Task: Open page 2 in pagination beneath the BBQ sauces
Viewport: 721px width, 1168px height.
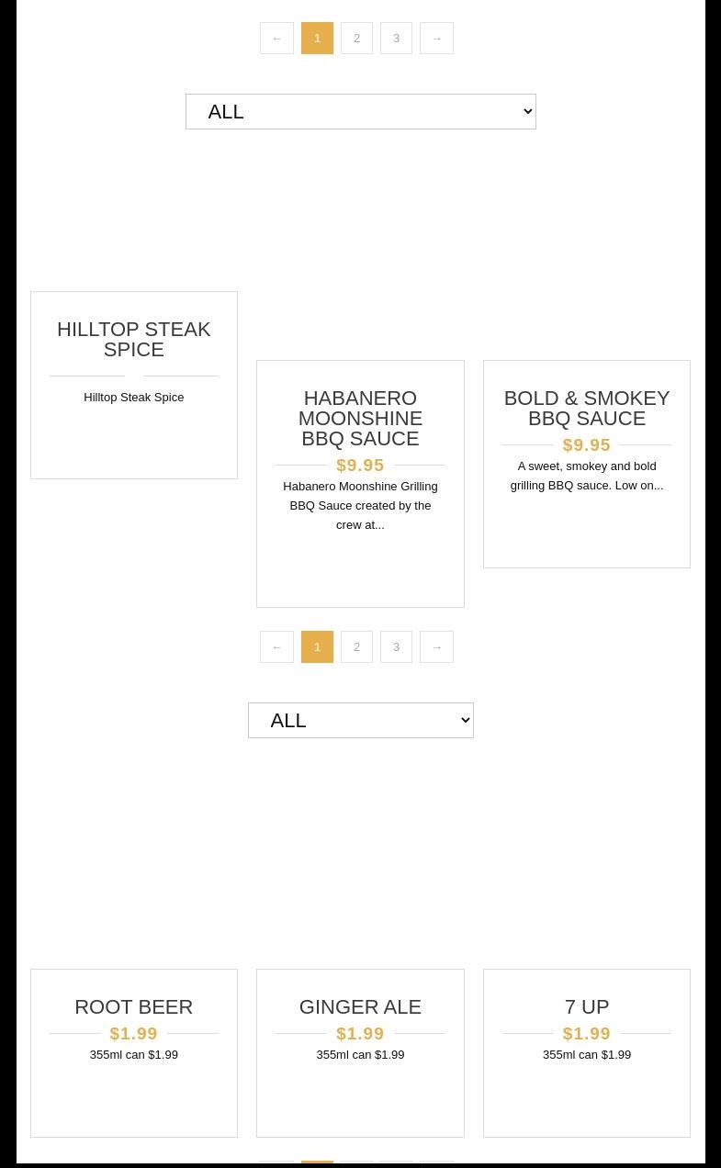Action: coord(356,647)
